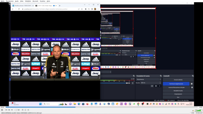Reload the juventus.com page

19,9
